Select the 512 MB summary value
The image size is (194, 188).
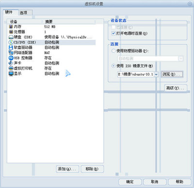click(x=50, y=27)
